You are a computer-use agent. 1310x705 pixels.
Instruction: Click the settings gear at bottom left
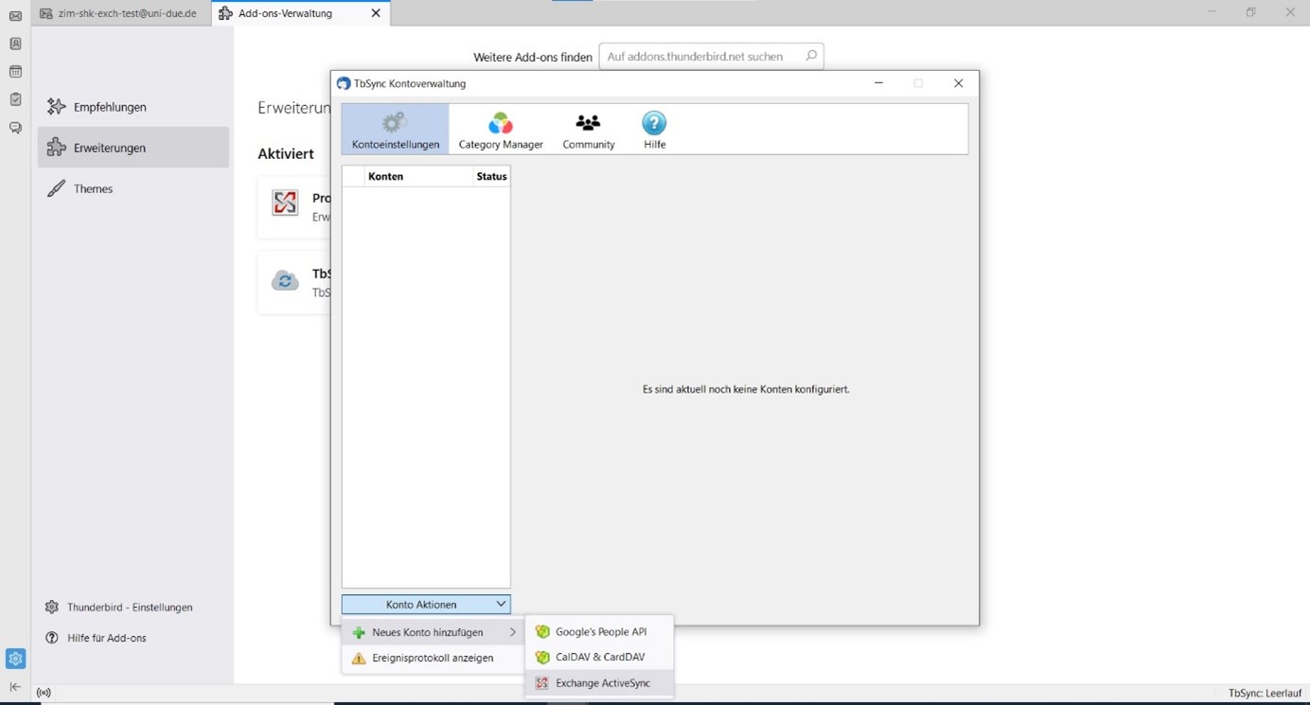coord(15,659)
